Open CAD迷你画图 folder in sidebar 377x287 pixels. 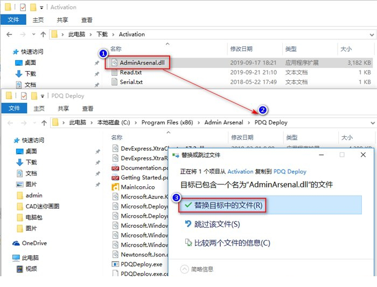coord(38,206)
